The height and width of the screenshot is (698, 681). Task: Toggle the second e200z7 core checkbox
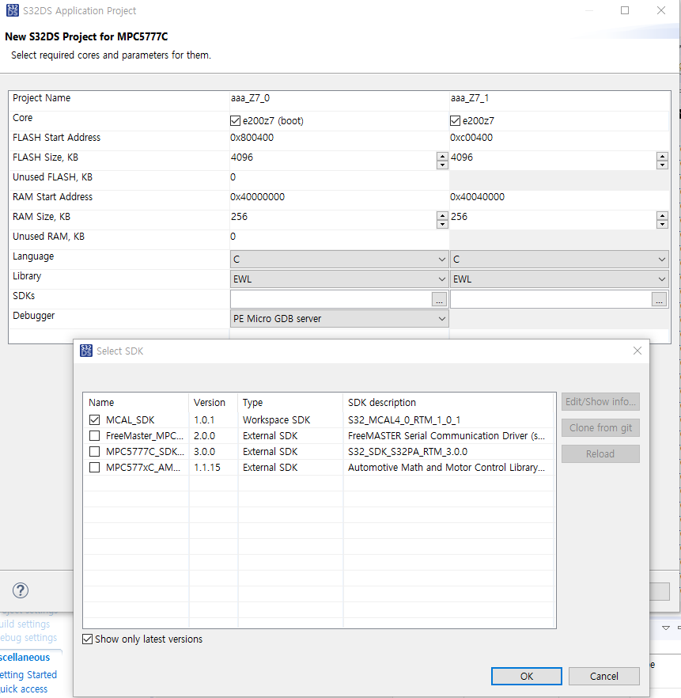click(455, 120)
